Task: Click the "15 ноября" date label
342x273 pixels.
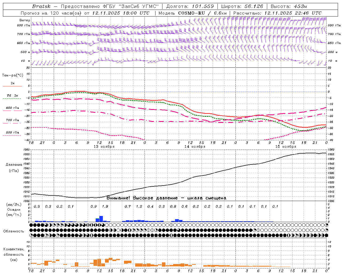Action: point(286,147)
